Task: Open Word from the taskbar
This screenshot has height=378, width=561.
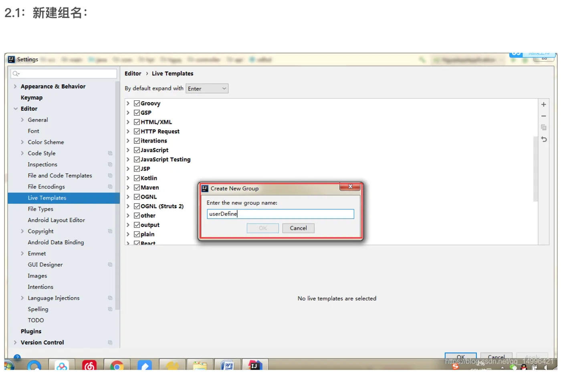Action: tap(228, 366)
